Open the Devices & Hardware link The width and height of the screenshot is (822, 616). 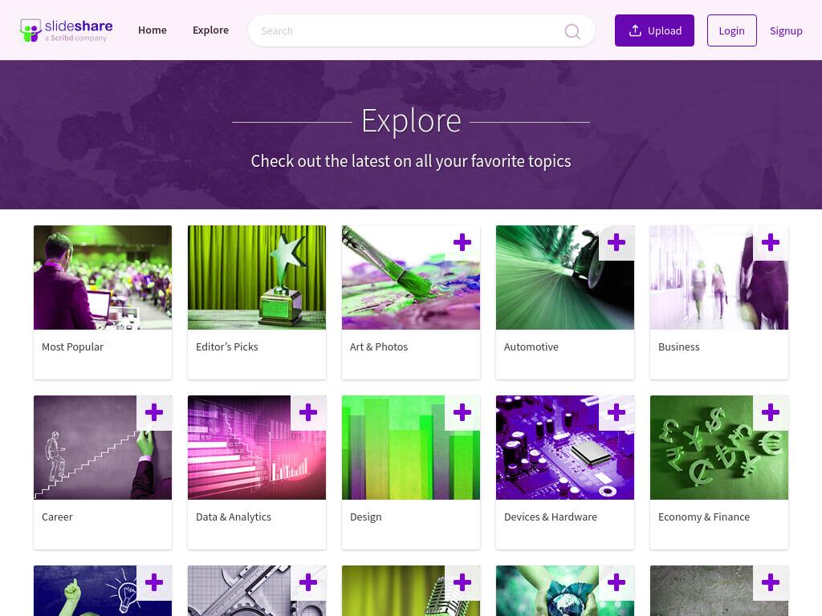coord(551,517)
